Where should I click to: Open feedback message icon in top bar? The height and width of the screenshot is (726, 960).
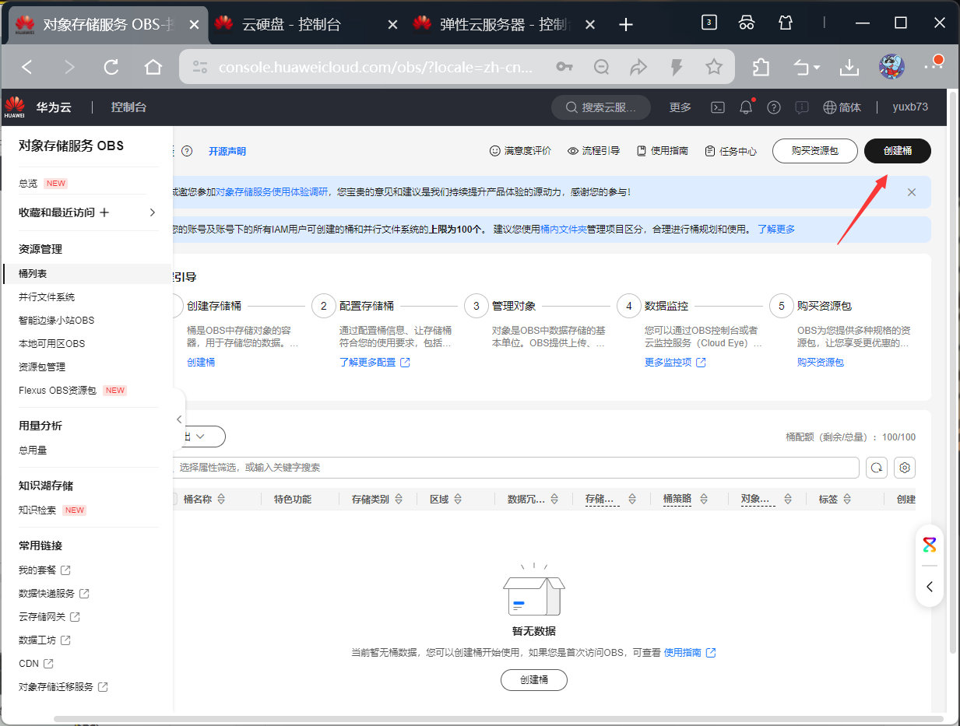click(802, 107)
